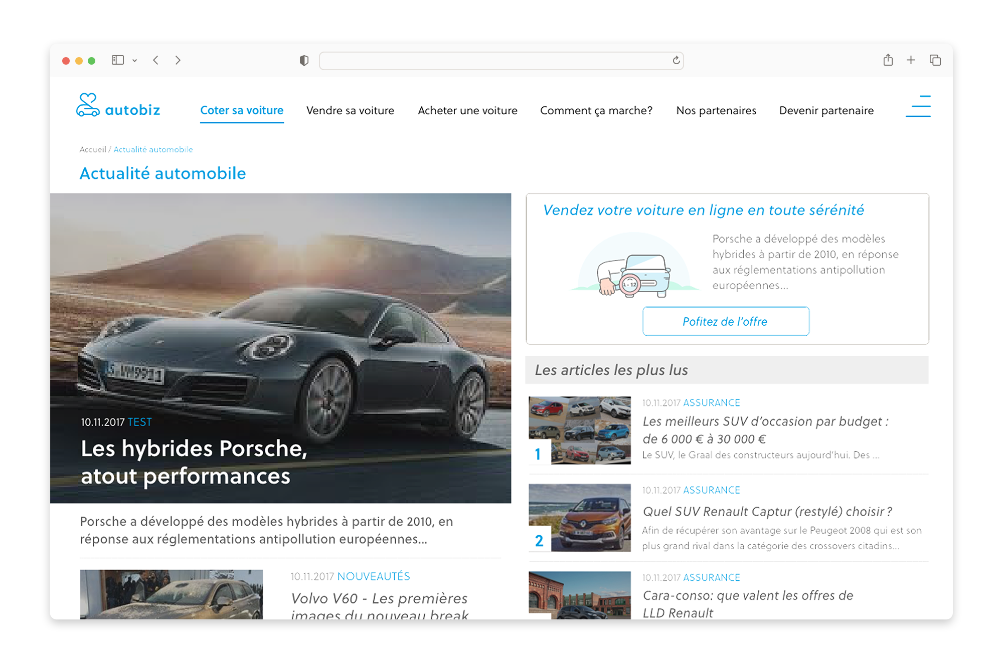Click the Les articles les plus lus header

coord(727,370)
